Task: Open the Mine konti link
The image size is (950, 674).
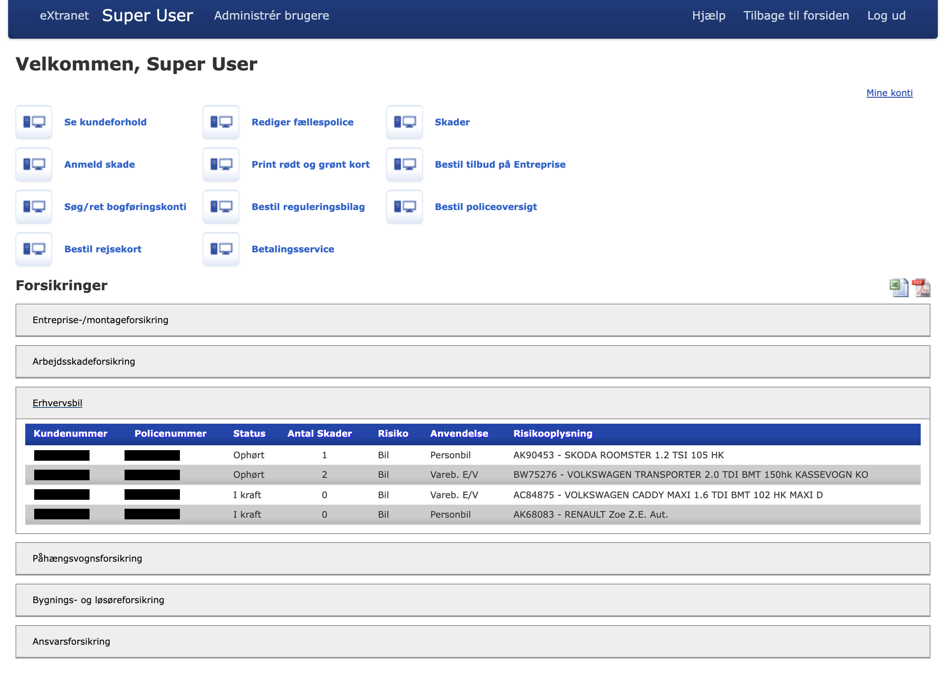Action: click(x=889, y=93)
